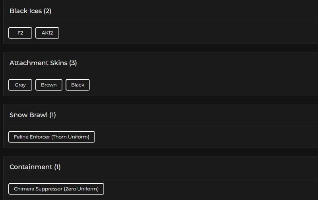318x200 pixels.
Task: Click empty row area right of Black skin tag
Action: pos(199,85)
